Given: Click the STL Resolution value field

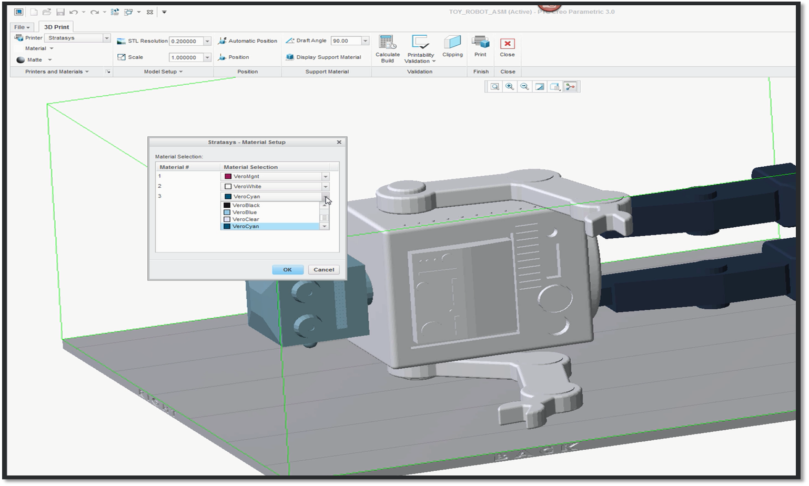Looking at the screenshot, I should point(186,41).
